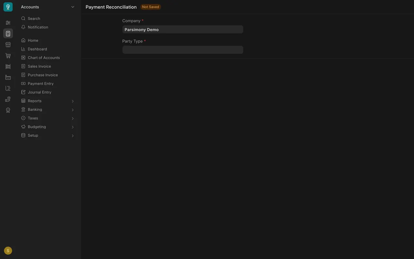The image size is (414, 259).
Task: Open the project chart icon in the rail
Action: (x=8, y=88)
